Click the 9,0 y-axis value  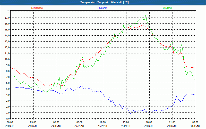click(x=8, y=65)
